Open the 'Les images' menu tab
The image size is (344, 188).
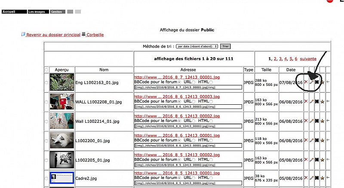38,12
